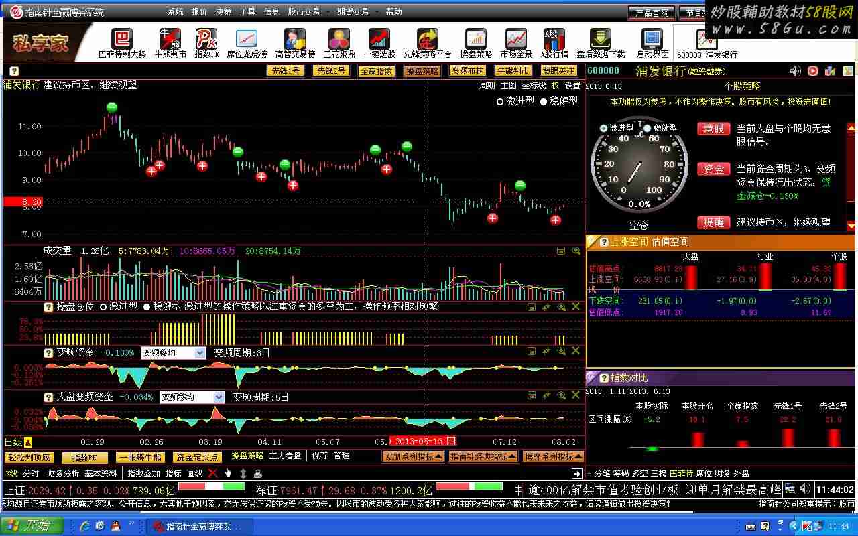Click the arrow icon left of 分笔 tab
The height and width of the screenshot is (536, 858).
pos(576,474)
